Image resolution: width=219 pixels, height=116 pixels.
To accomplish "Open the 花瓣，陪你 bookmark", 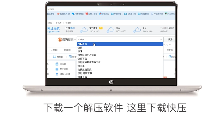I will click(91, 14).
